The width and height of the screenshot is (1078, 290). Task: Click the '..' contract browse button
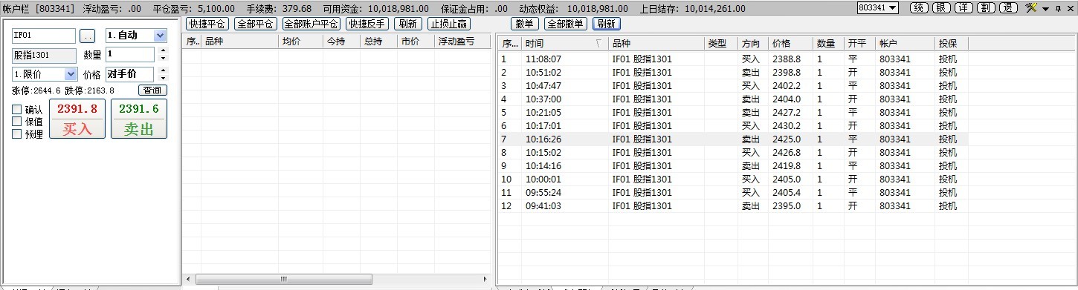[x=88, y=36]
